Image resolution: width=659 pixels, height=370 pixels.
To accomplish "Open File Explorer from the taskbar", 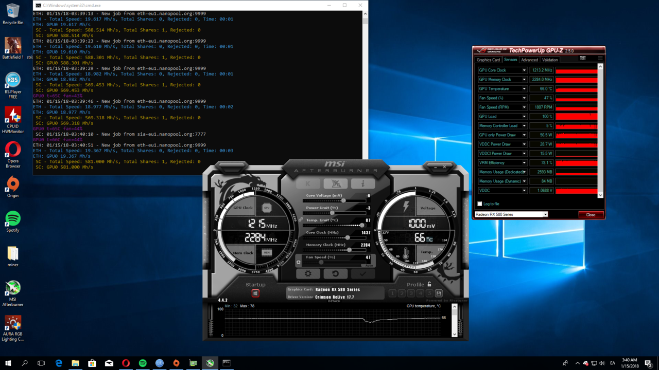I will click(75, 363).
